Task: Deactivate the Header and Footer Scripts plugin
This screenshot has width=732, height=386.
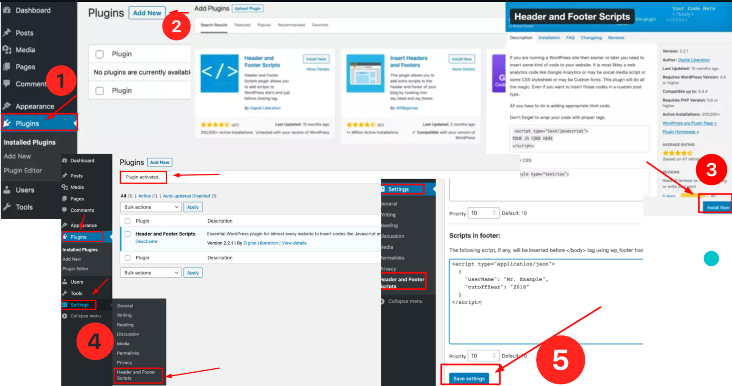Action: pos(146,241)
